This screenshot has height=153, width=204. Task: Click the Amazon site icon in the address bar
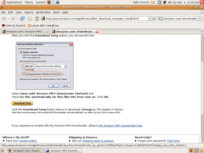[43, 19]
